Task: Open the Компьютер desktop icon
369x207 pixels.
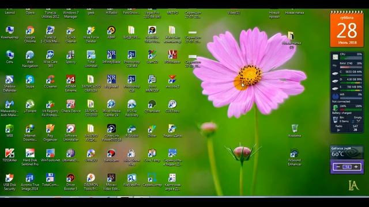Action: point(10,33)
